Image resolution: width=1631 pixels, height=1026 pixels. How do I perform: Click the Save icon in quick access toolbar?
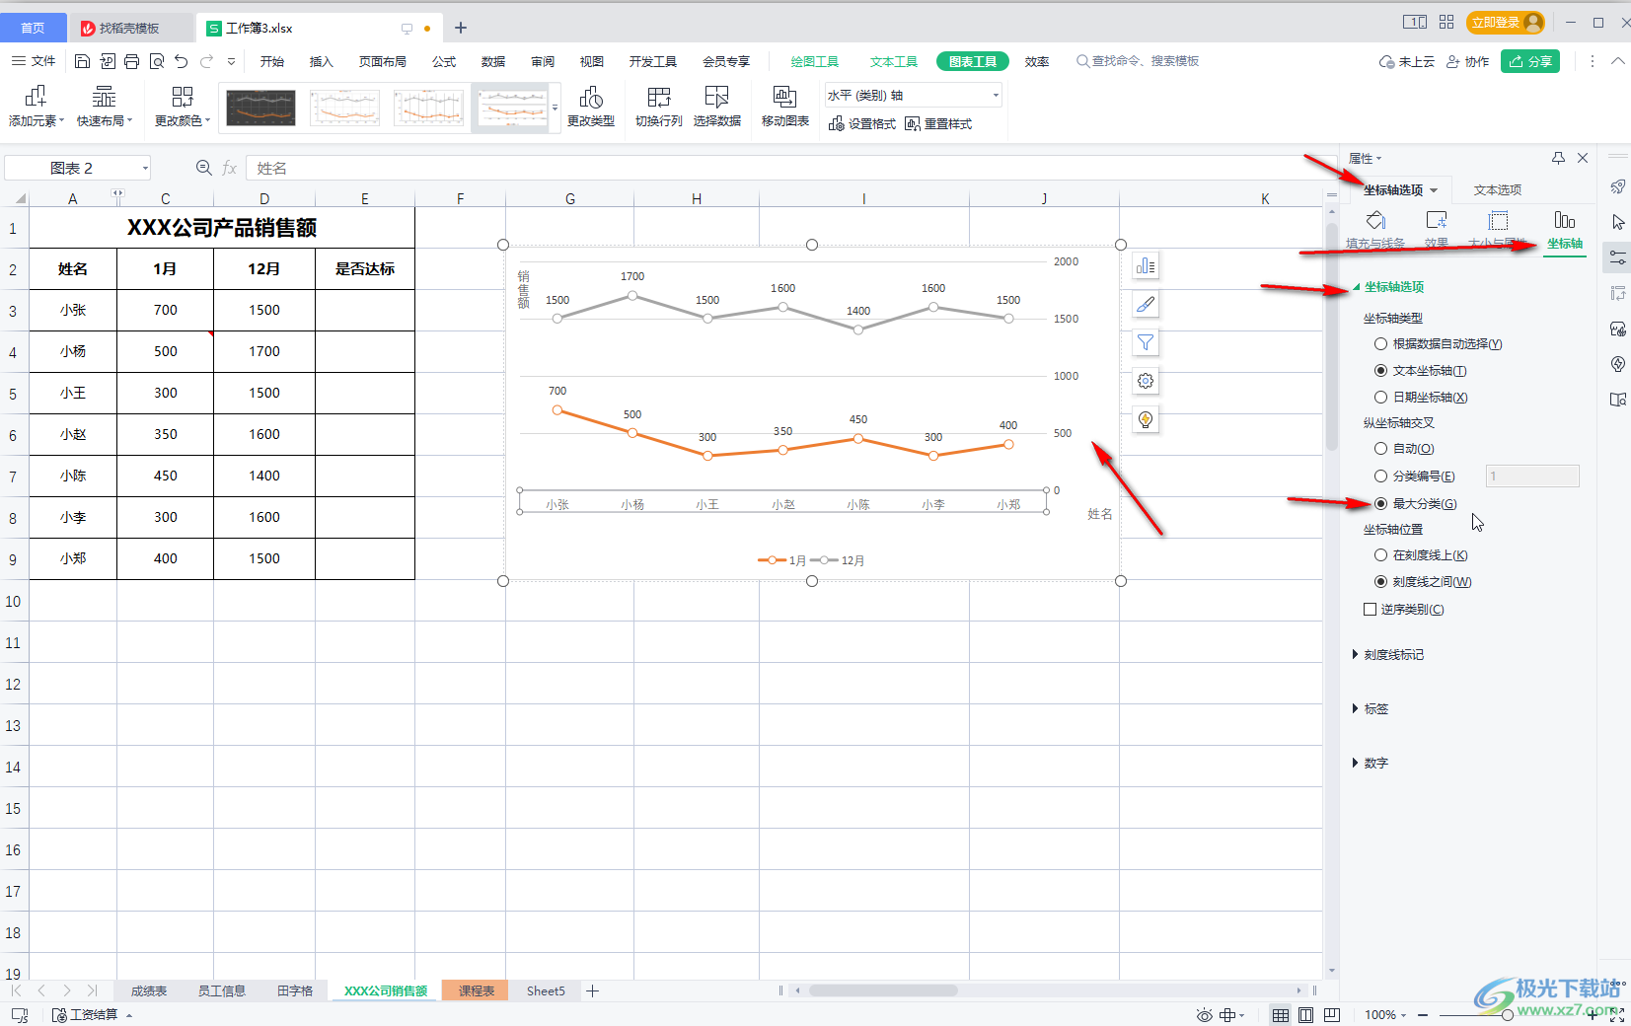tap(82, 61)
